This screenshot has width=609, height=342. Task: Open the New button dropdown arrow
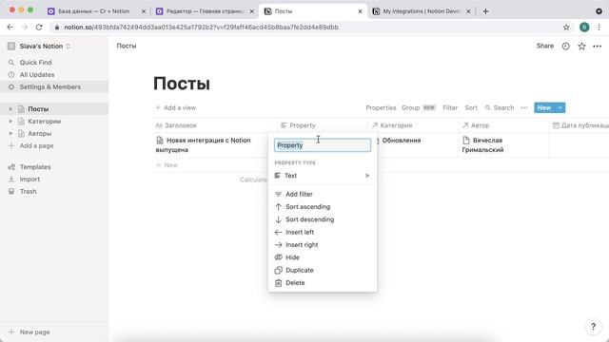560,107
